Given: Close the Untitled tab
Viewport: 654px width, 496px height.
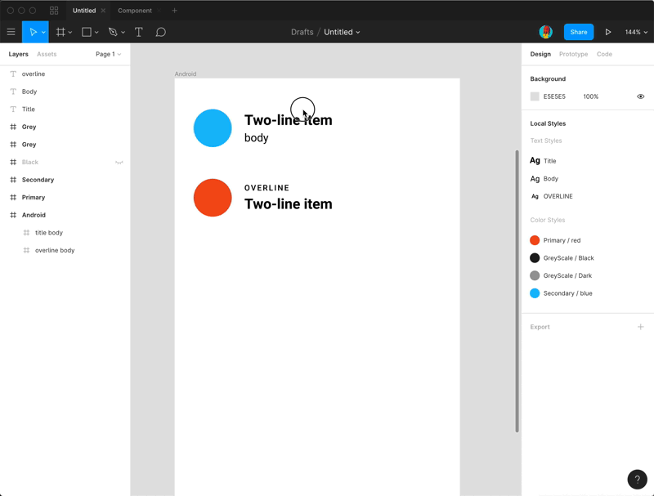Looking at the screenshot, I should click(x=103, y=11).
